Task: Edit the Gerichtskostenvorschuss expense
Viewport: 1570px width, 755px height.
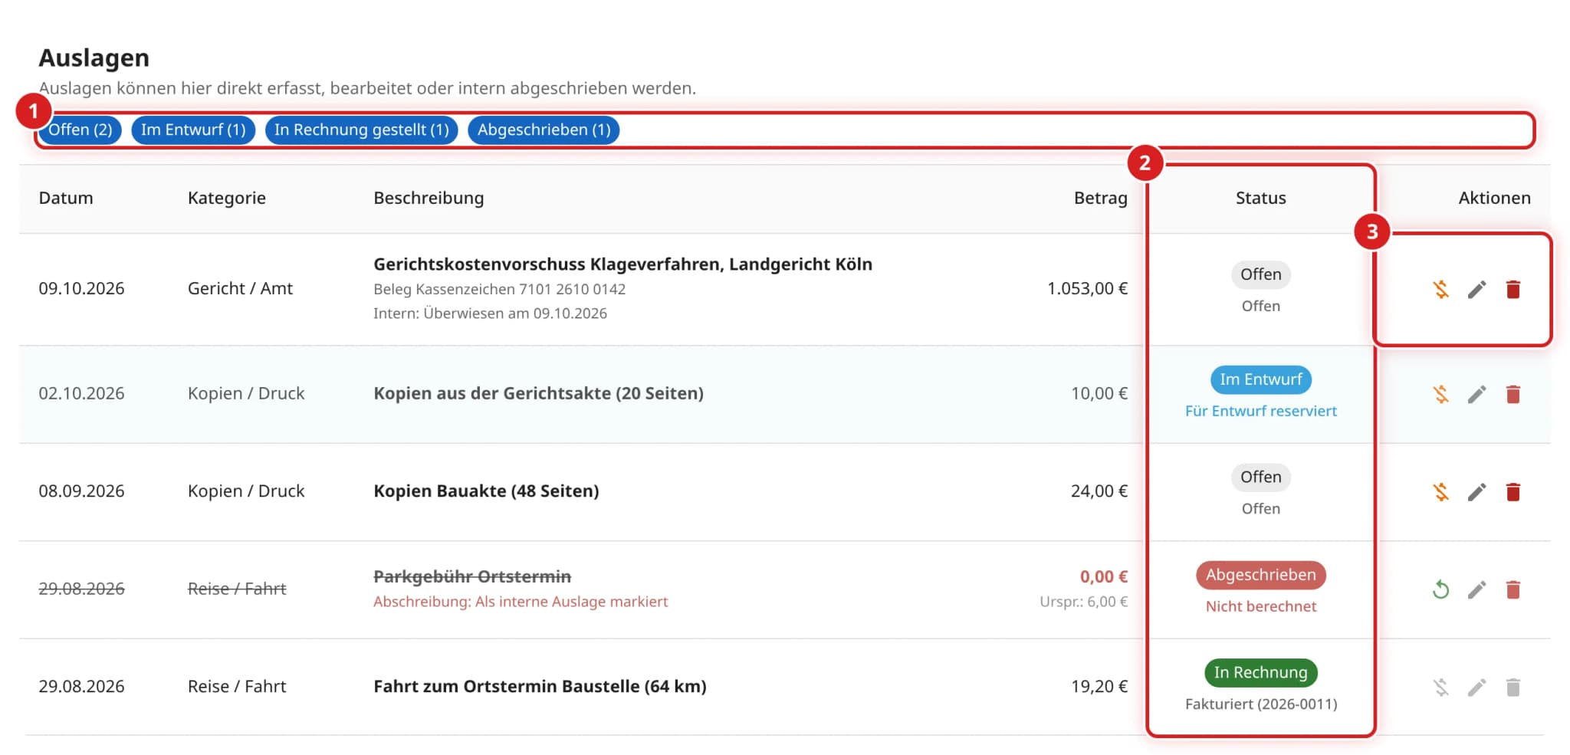Action: tap(1477, 290)
